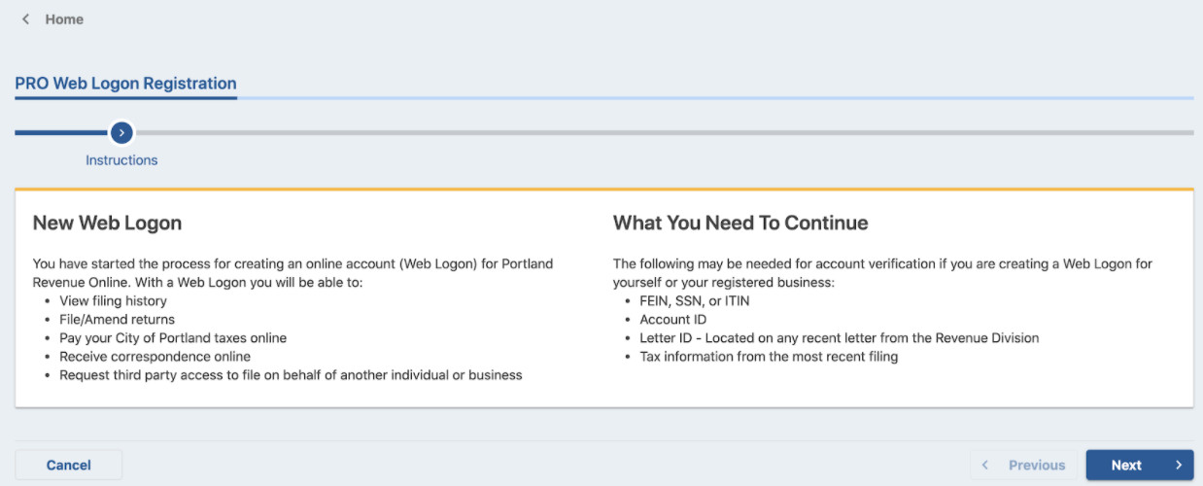Screen dimensions: 1203x486
Task: Click the gray step progress bar
Action: click(x=661, y=132)
